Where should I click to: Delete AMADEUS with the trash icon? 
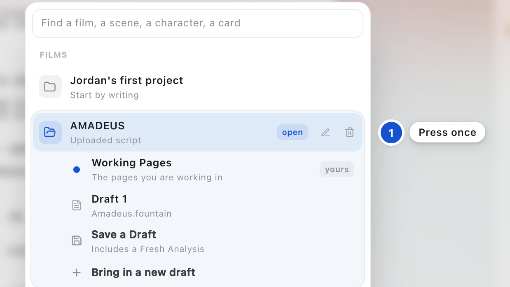tap(350, 133)
